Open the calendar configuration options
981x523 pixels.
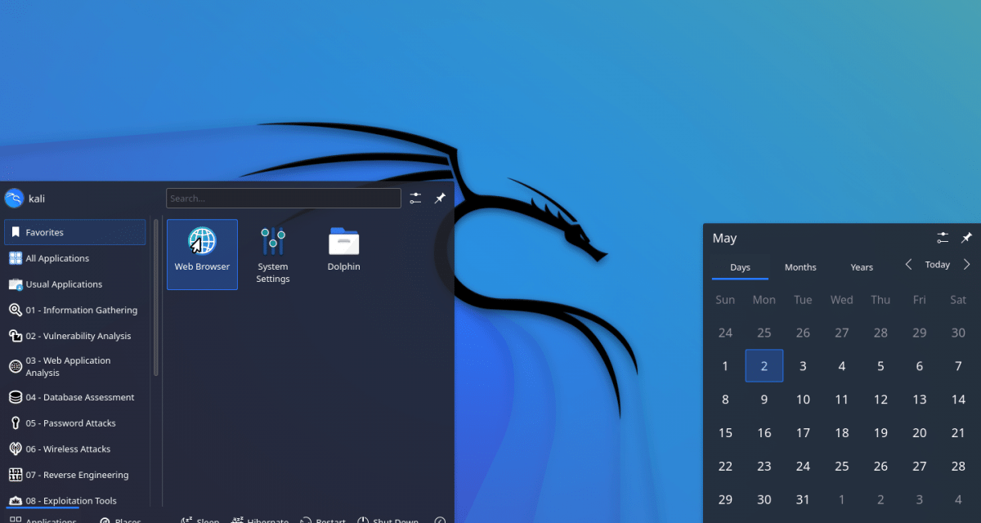[942, 237]
